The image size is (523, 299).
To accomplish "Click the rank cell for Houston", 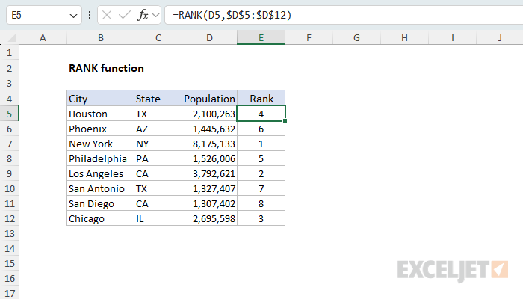I will (261, 114).
